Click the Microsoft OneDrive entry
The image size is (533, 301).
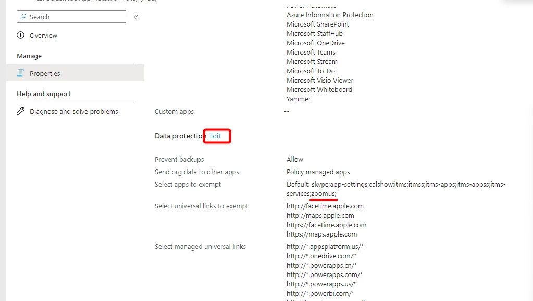point(315,43)
